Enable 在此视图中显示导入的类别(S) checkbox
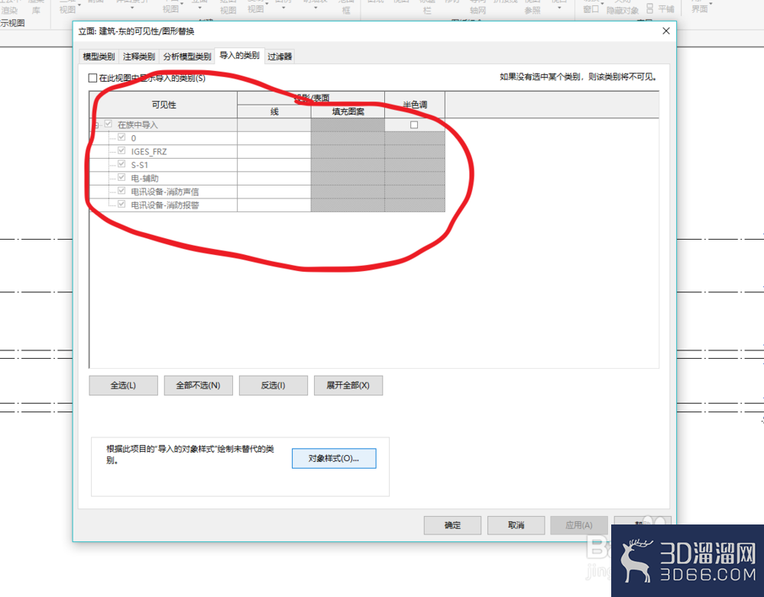This screenshot has height=597, width=764. [92, 78]
